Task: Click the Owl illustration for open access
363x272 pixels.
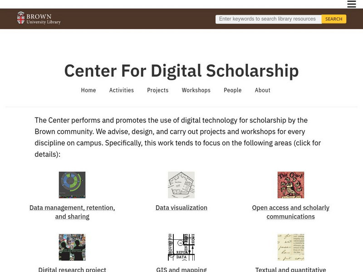Action: point(291,184)
